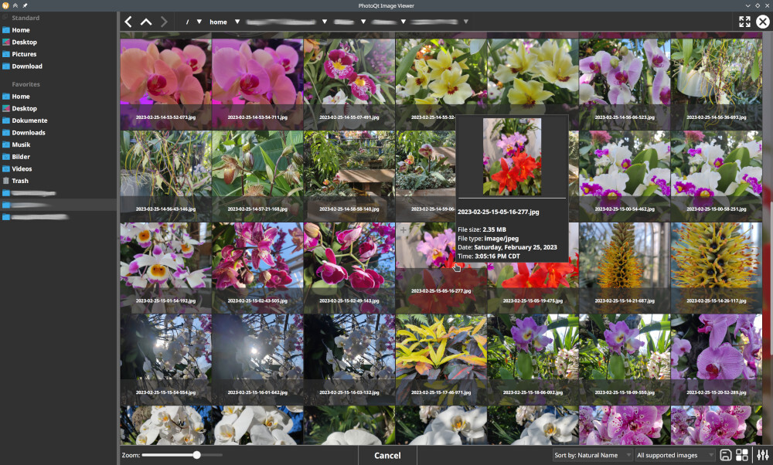Select thumbnail 2023-02-25-15-14-21-687.jpg
This screenshot has width=773, height=465.
click(625, 267)
